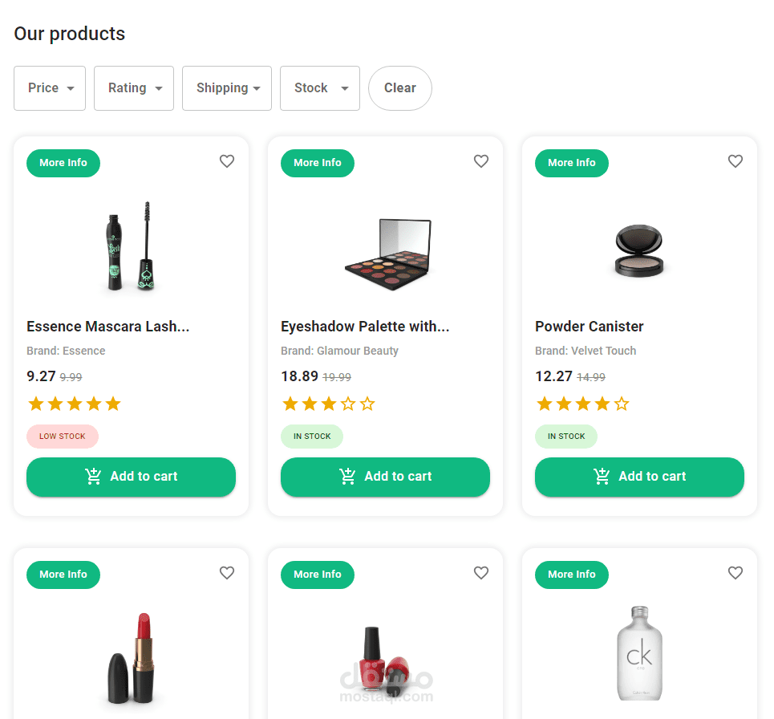
Task: Click the heart icon on nail polish card
Action: click(x=481, y=573)
